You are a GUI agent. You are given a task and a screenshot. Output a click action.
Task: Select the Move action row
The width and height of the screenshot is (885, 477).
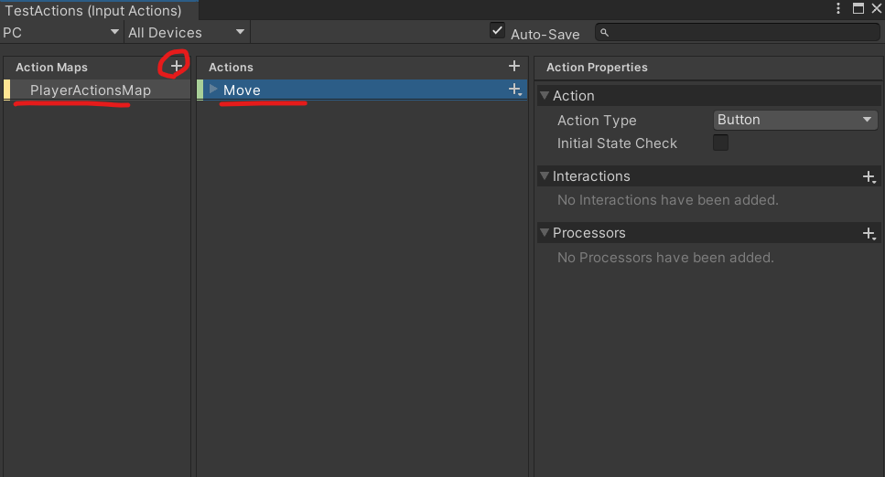point(362,90)
